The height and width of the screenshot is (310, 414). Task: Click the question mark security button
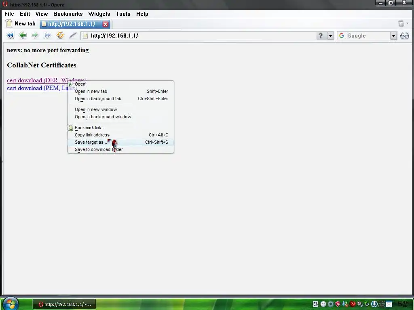(320, 36)
